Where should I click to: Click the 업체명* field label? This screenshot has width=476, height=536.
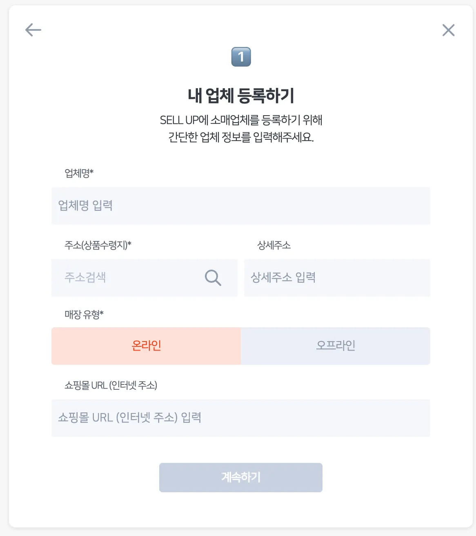coord(79,173)
